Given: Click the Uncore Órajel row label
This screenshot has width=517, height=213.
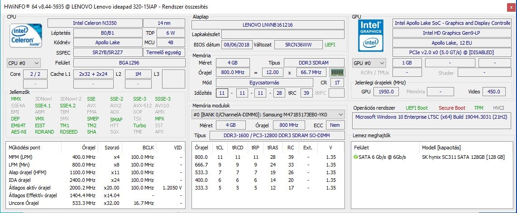Looking at the screenshot, I should 24,203.
